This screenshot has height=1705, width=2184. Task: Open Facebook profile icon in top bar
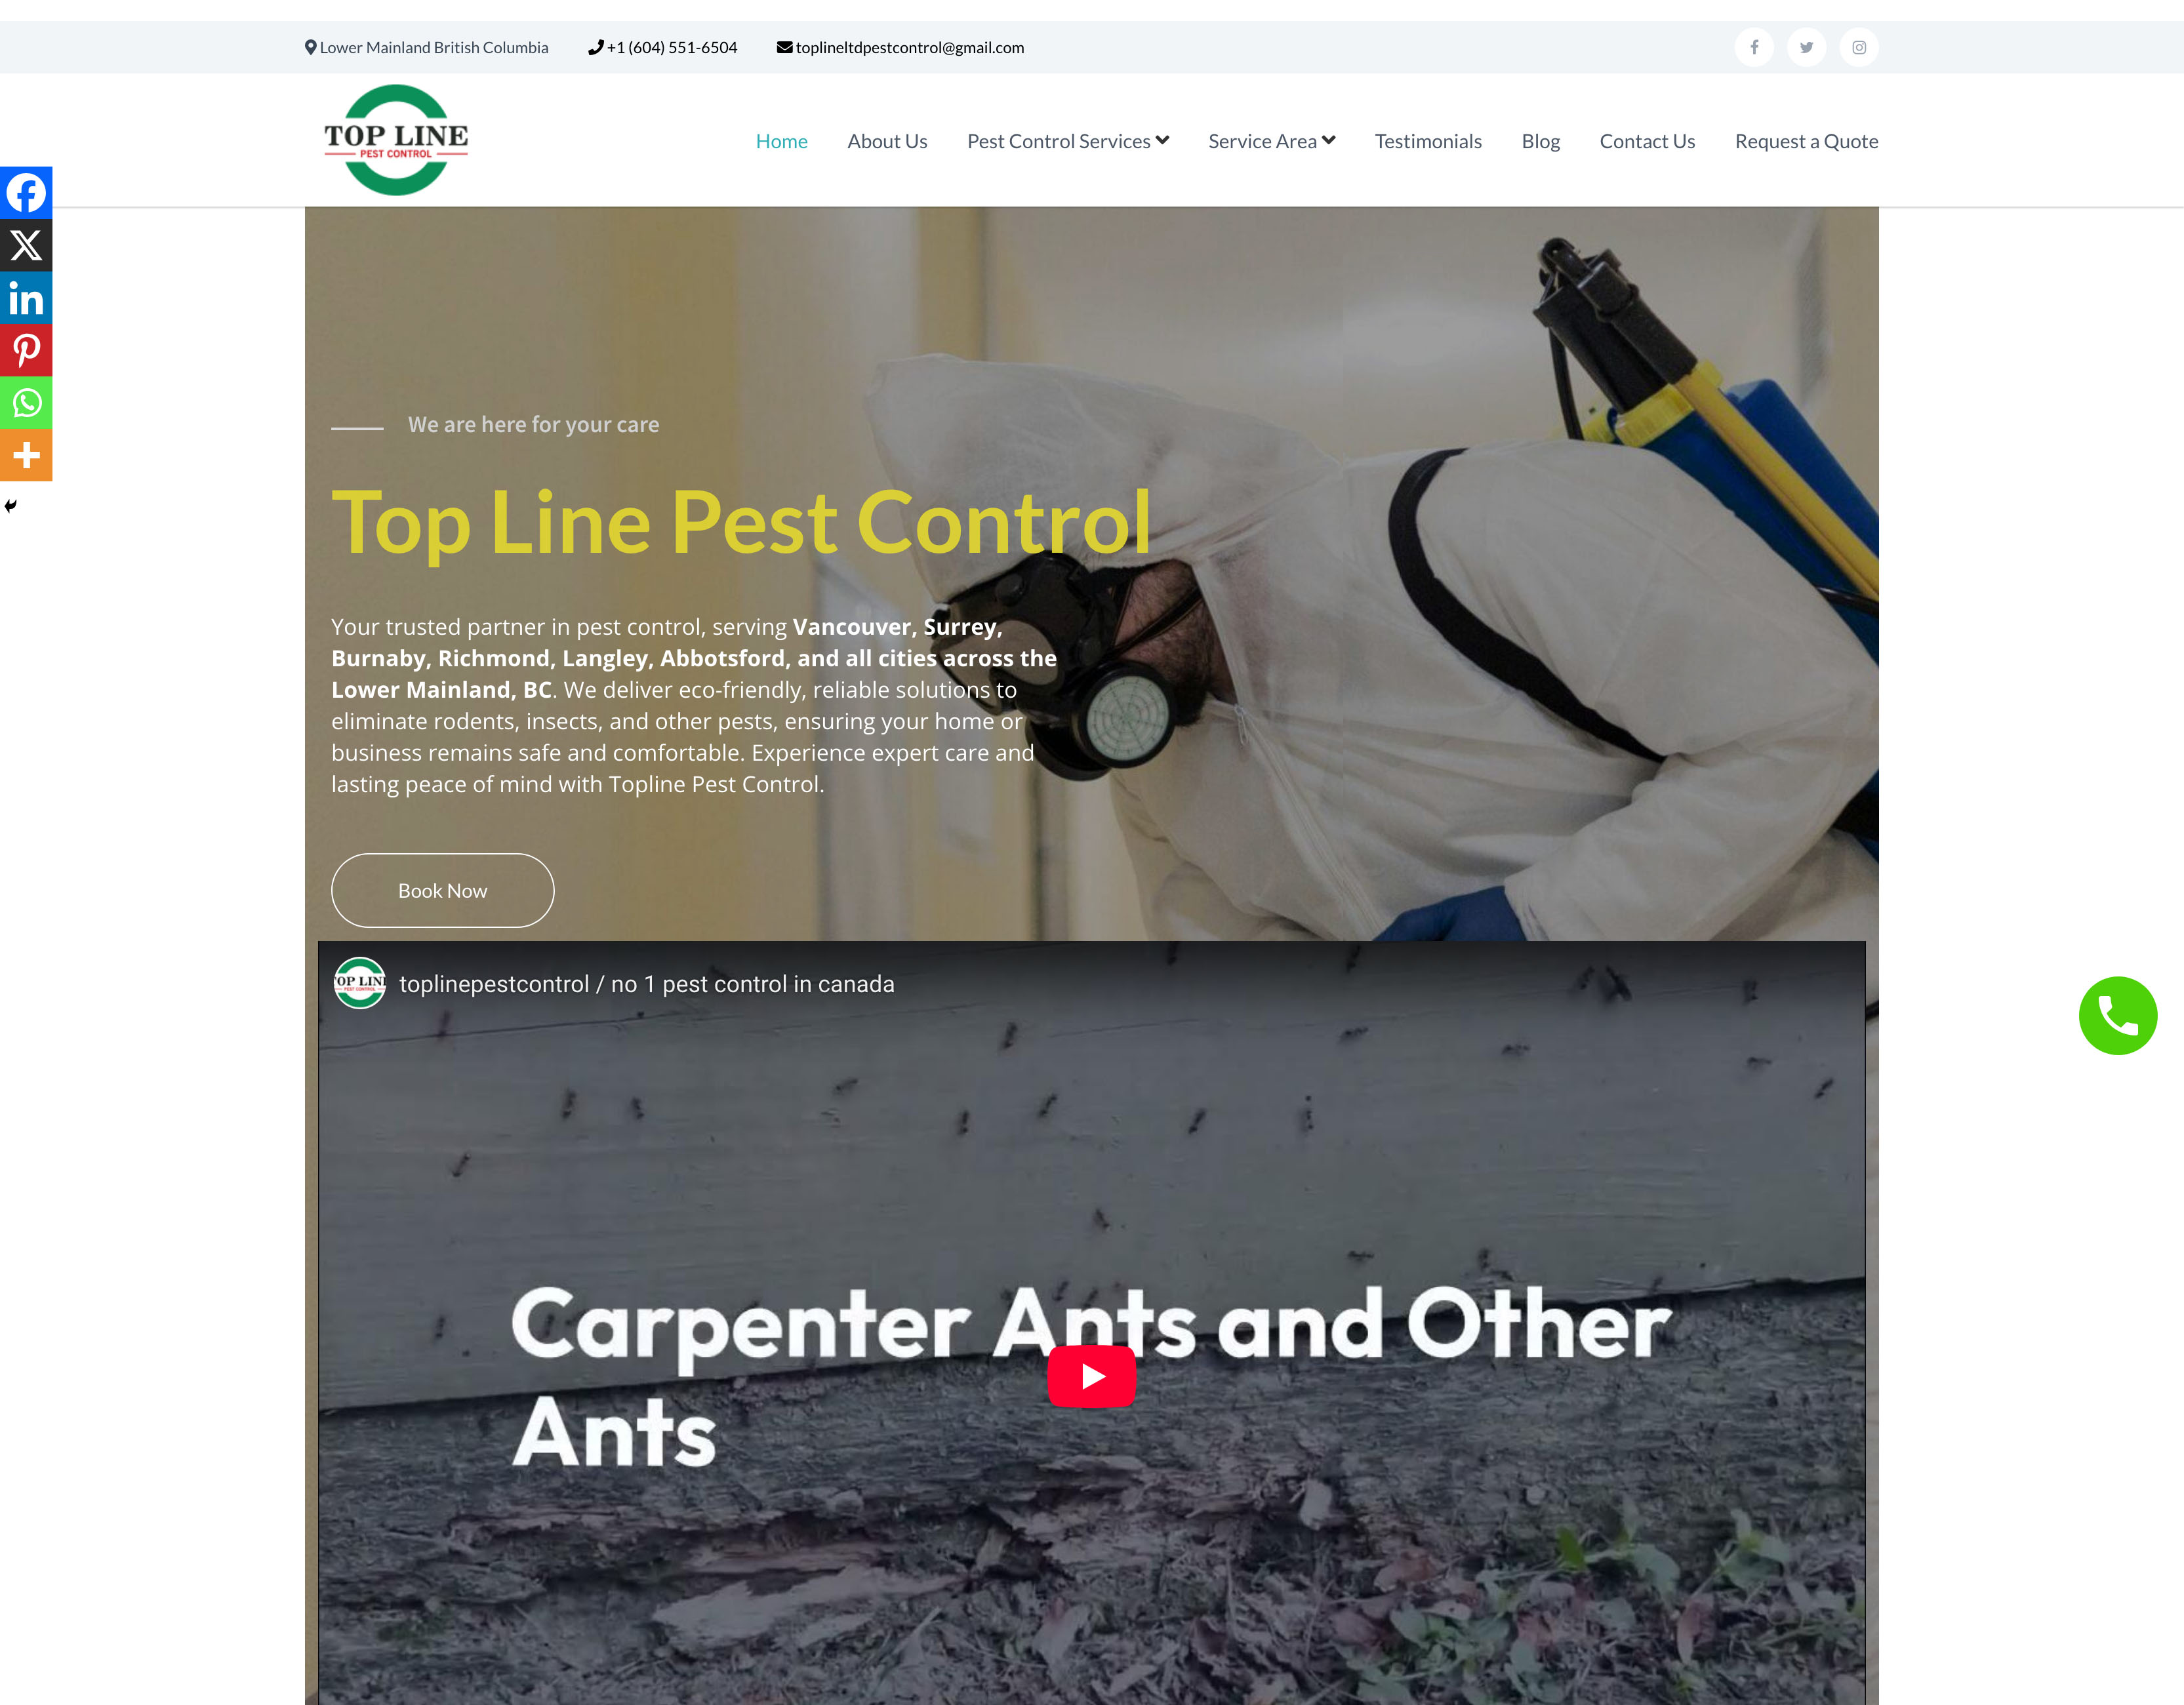pos(1754,47)
